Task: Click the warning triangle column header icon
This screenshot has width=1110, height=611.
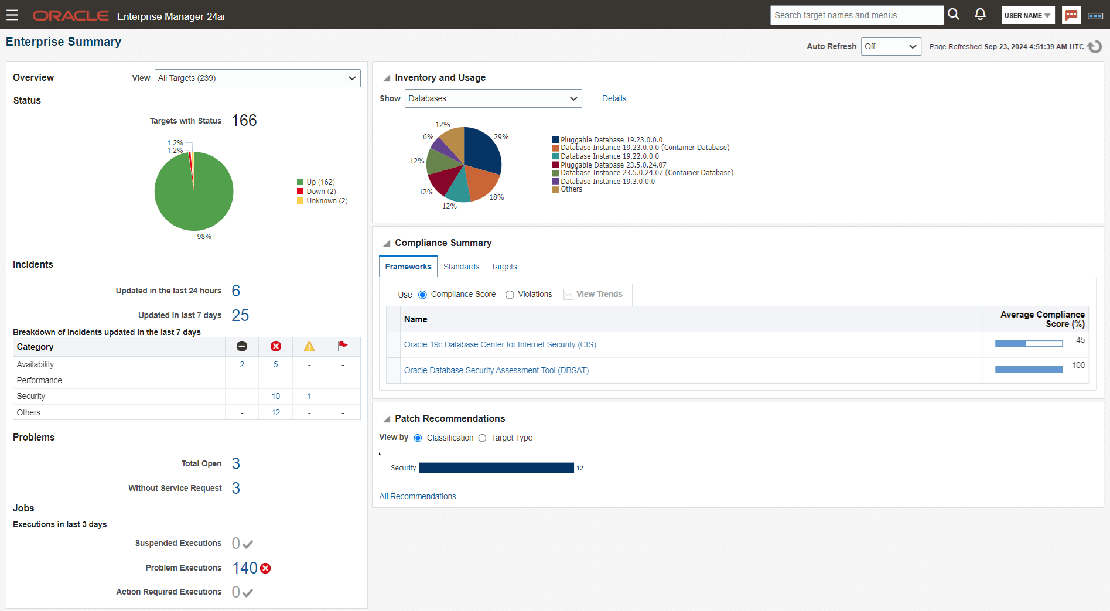Action: 309,346
